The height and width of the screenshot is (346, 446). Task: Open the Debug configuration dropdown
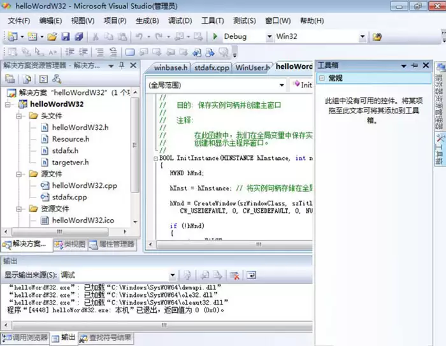point(269,37)
